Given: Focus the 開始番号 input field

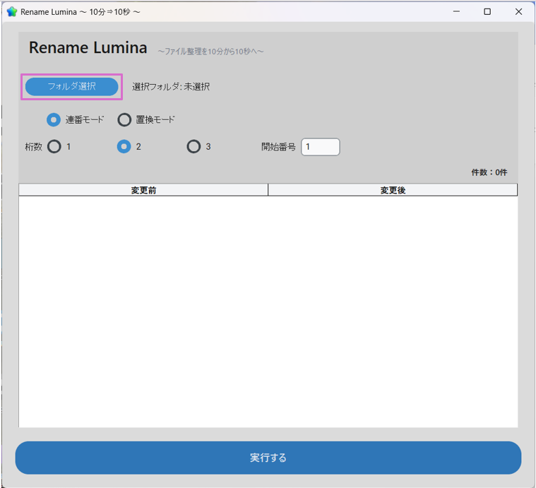Looking at the screenshot, I should pyautogui.click(x=320, y=147).
